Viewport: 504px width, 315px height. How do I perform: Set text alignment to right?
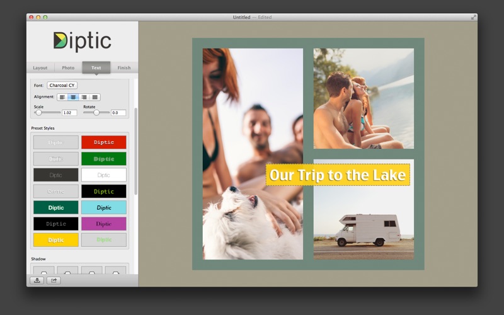pyautogui.click(x=84, y=97)
